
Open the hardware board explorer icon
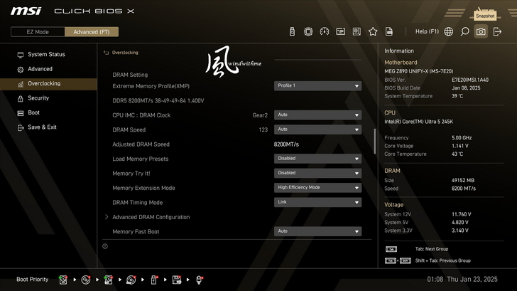coord(357,31)
